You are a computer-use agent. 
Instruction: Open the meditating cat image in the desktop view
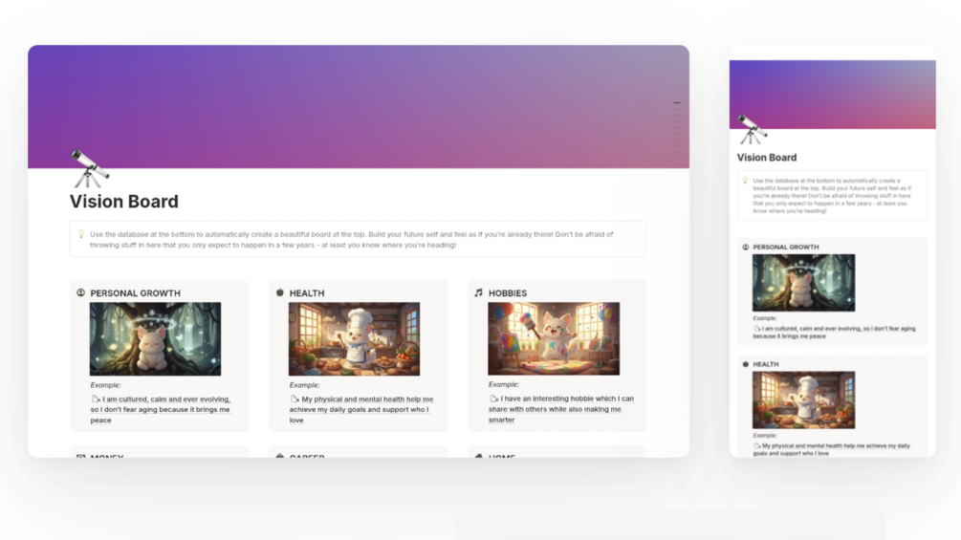click(155, 338)
